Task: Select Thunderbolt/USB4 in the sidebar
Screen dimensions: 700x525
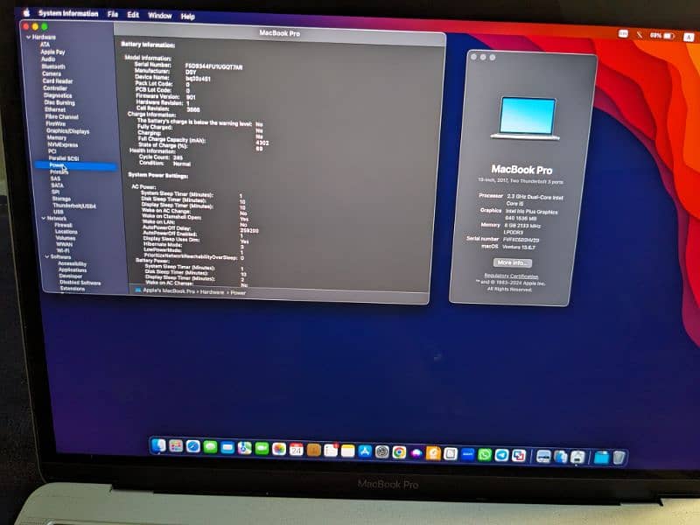Action: 69,205
